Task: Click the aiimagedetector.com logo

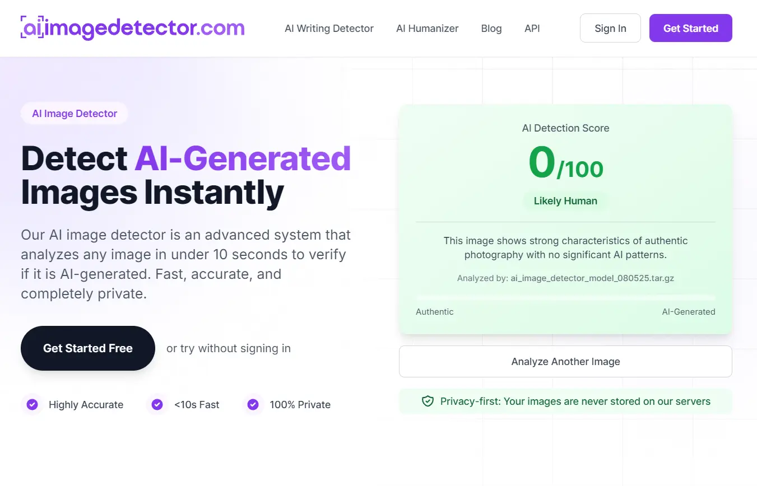Action: (132, 28)
